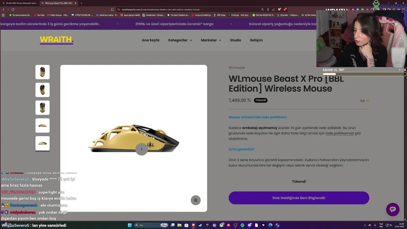Open Steam from taskbar
This screenshot has height=229, width=407.
click(200, 225)
